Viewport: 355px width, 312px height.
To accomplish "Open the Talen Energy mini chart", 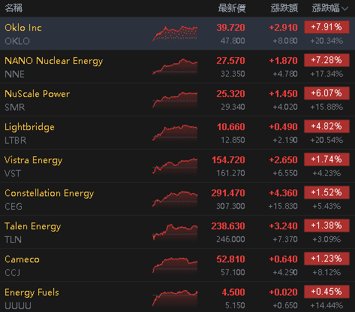I will click(x=175, y=232).
